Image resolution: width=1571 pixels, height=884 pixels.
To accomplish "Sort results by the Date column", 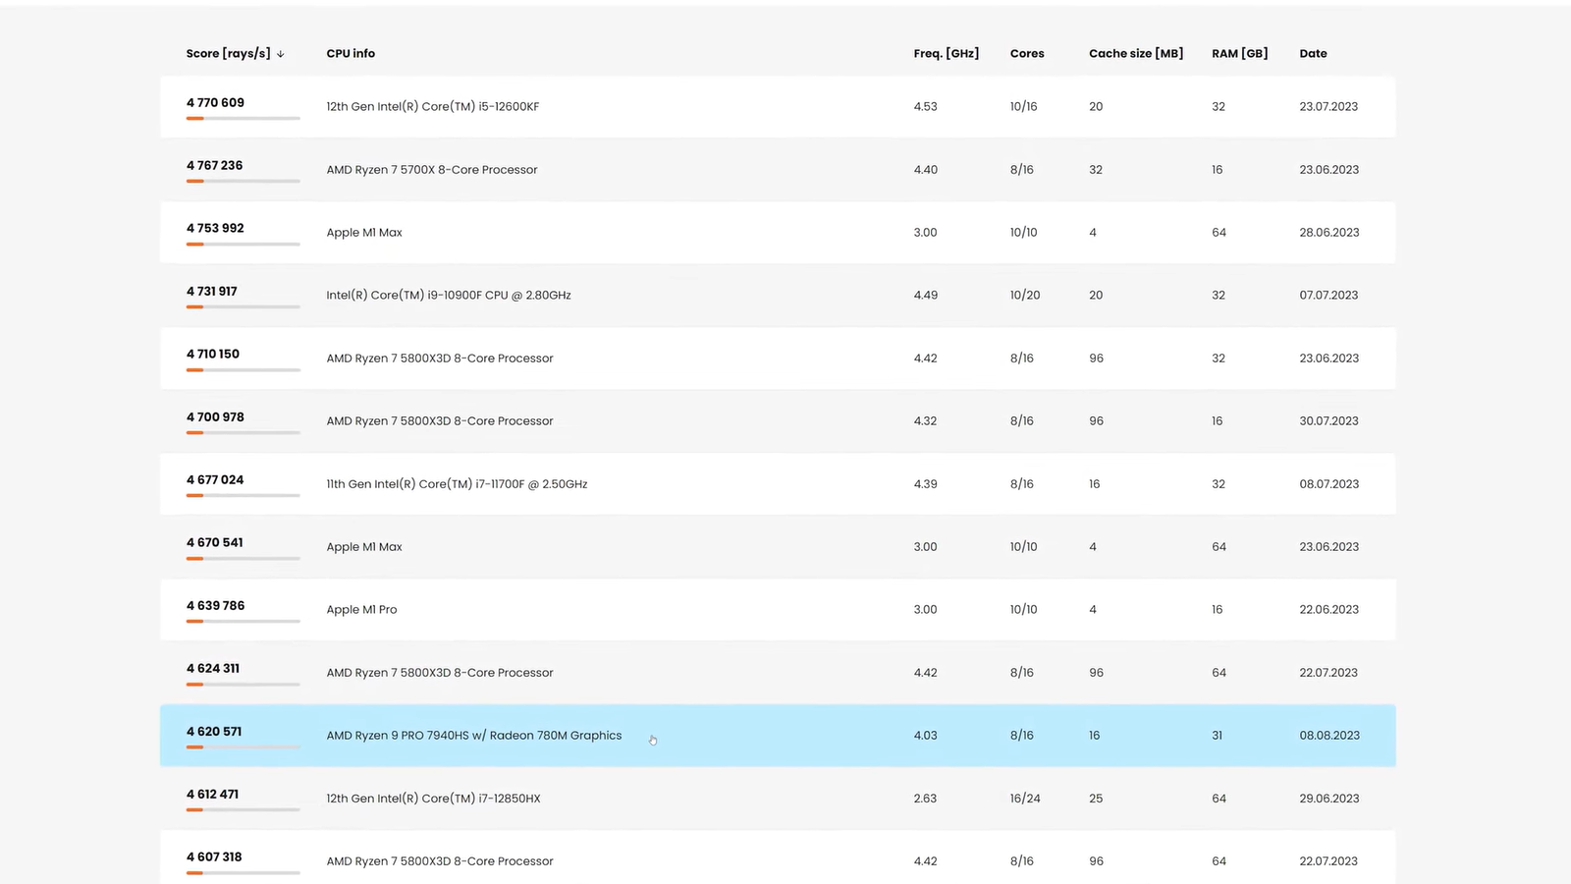I will 1313,54.
